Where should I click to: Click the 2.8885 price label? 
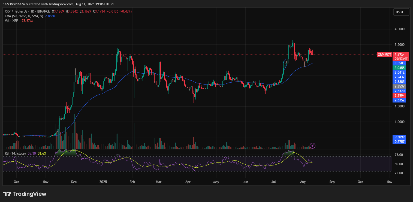399,82
